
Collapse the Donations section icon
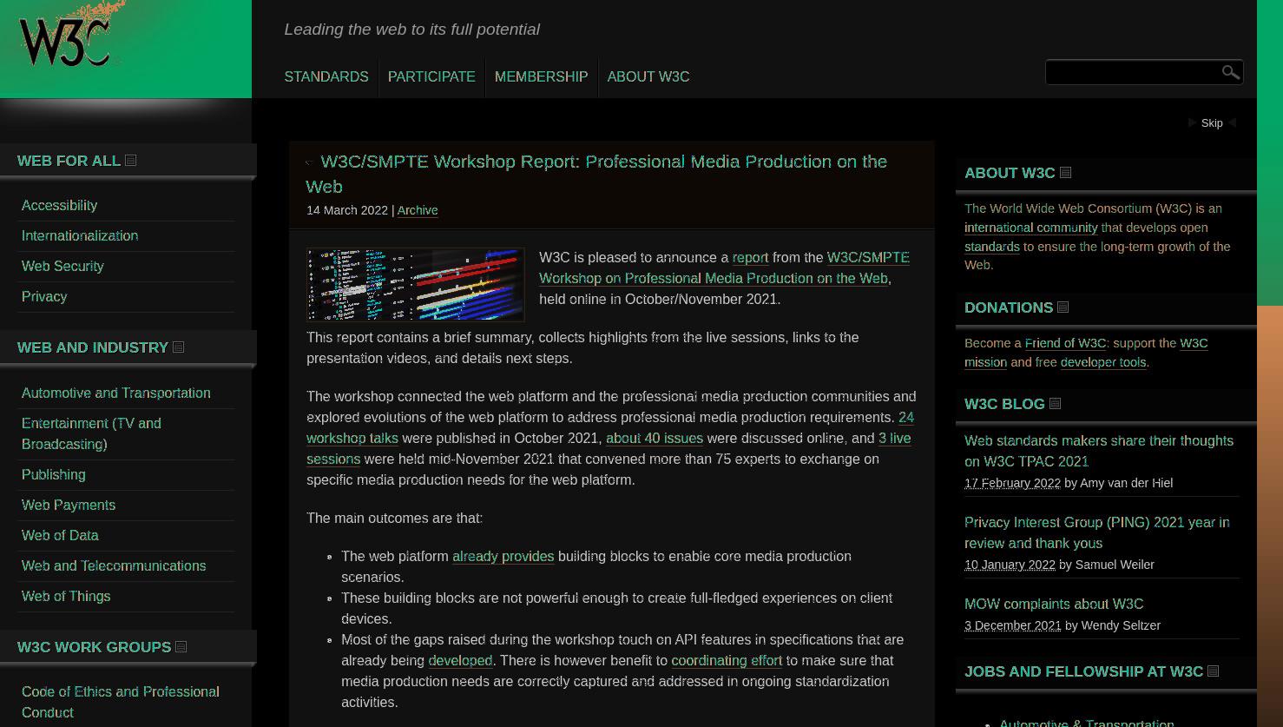tap(1063, 307)
